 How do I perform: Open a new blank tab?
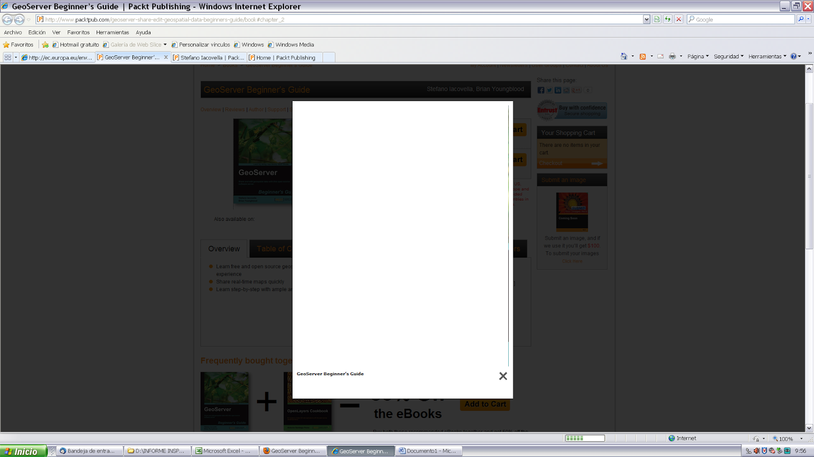(x=329, y=57)
